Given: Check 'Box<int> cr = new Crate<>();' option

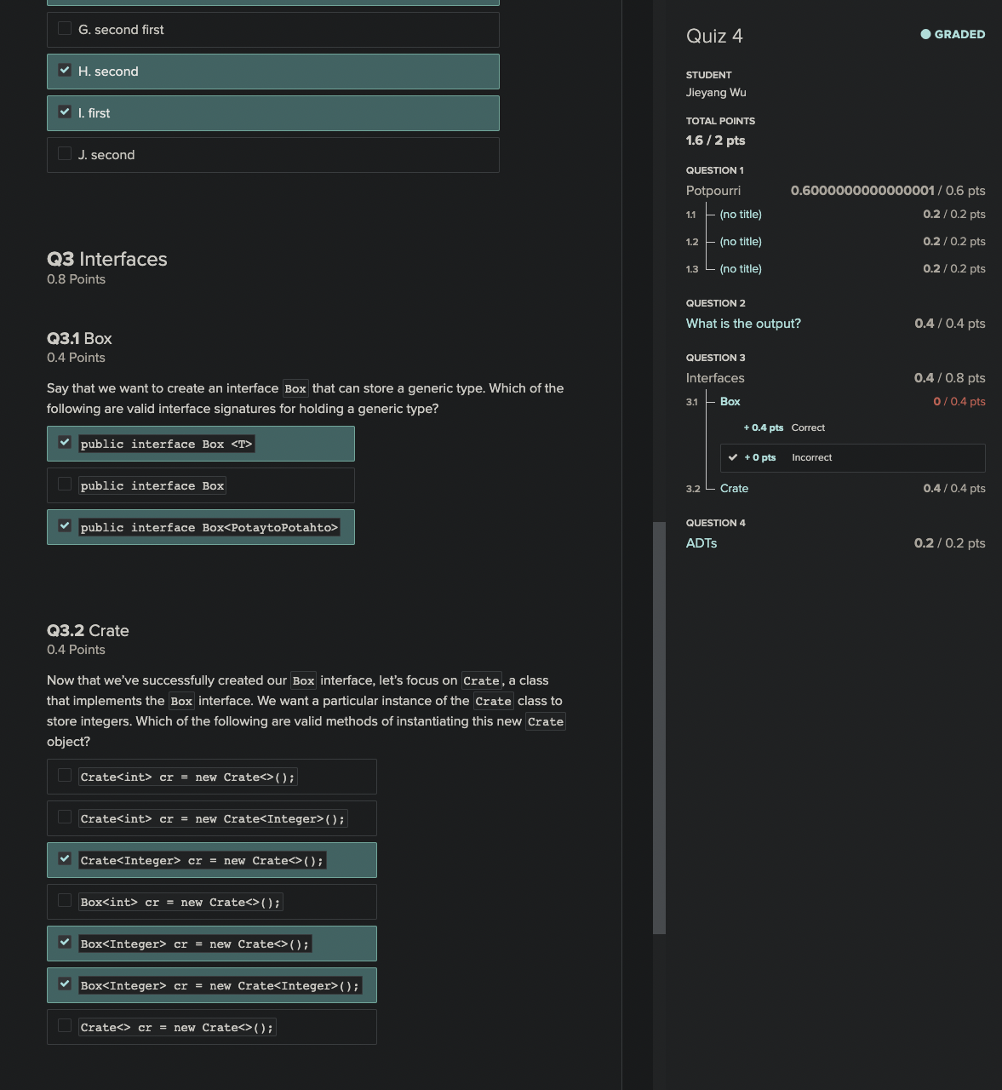Looking at the screenshot, I should pos(65,901).
